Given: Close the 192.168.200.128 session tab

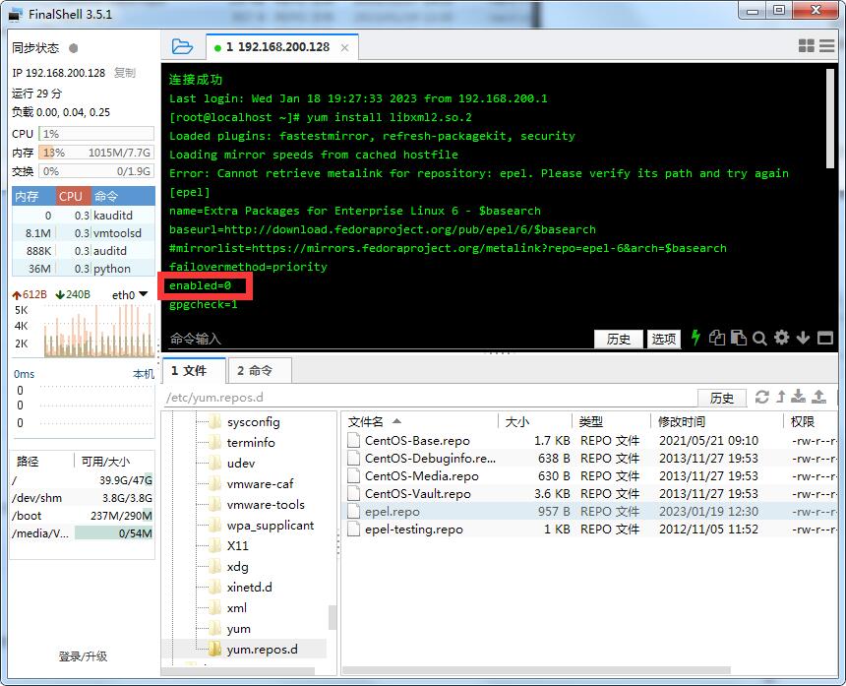Looking at the screenshot, I should (344, 47).
